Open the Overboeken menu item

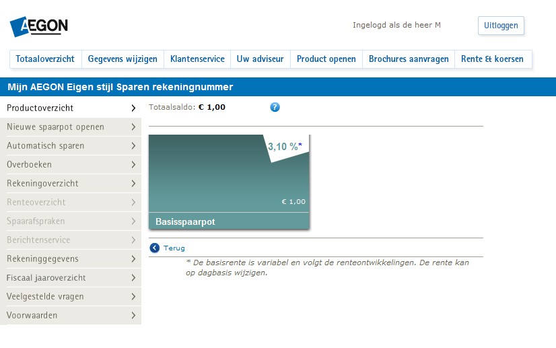click(x=71, y=165)
